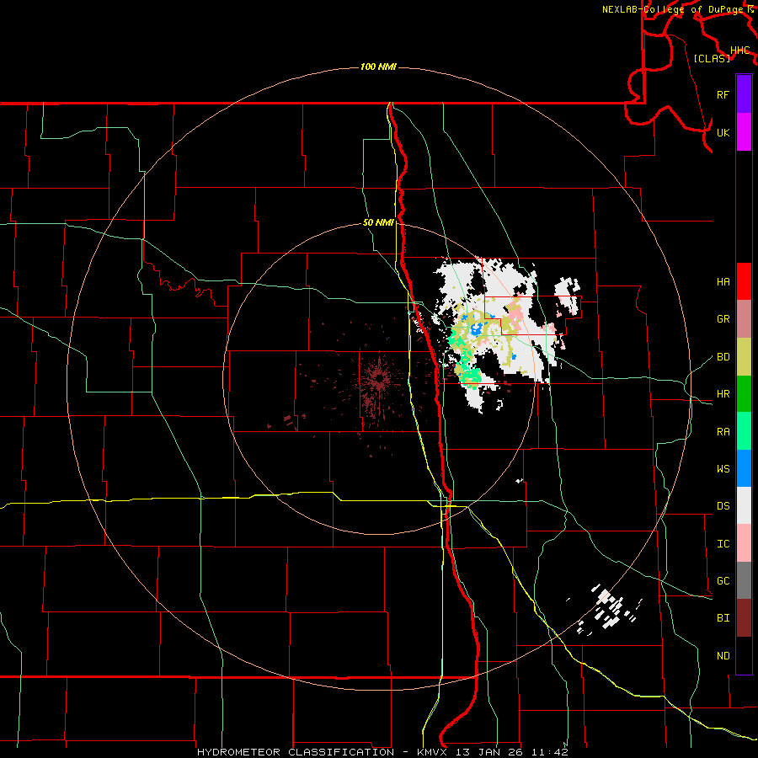Viewport: 758px width, 758px height.
Task: Select the BD legend label
Action: point(723,357)
